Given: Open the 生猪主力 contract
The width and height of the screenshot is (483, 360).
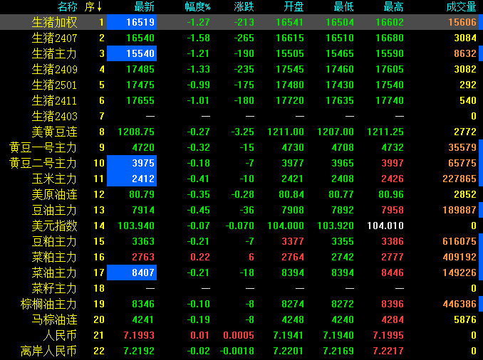Looking at the screenshot, I should point(54,53).
